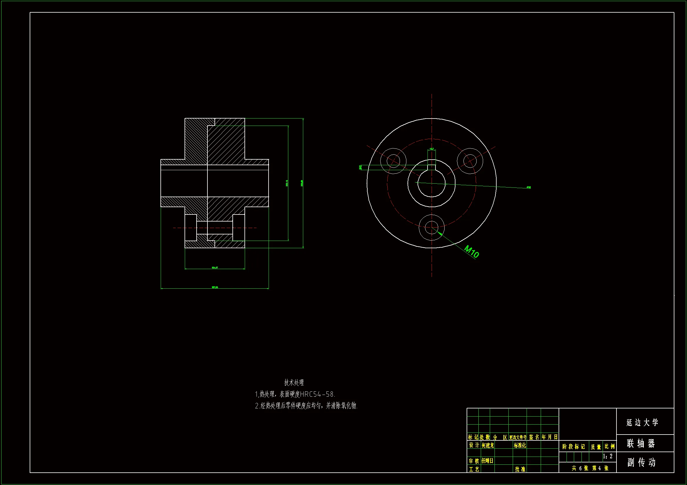The height and width of the screenshot is (485, 687).
Task: Select the title block text 联轴器
Action: click(641, 443)
